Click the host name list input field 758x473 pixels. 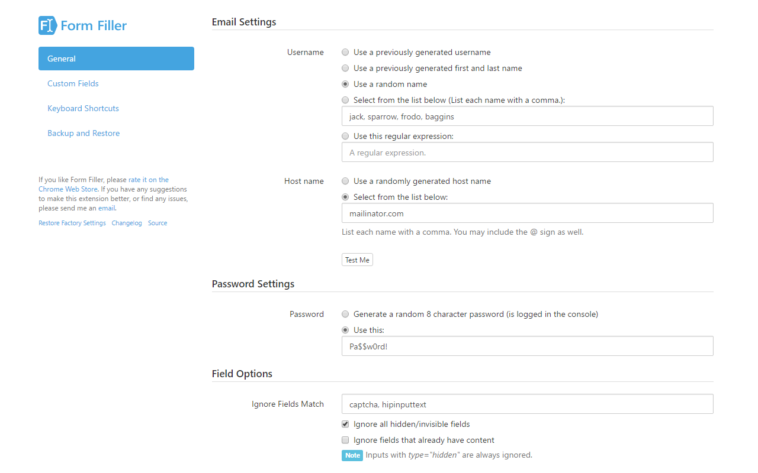coord(527,213)
